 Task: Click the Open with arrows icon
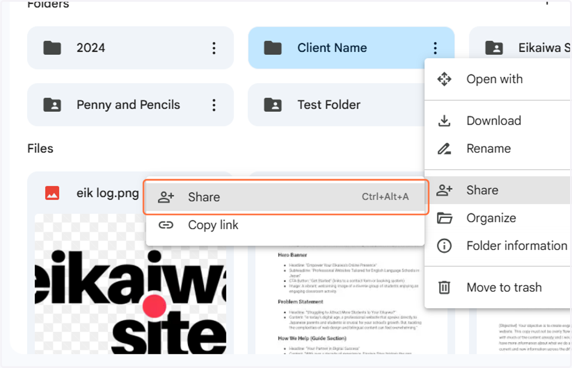click(x=444, y=79)
